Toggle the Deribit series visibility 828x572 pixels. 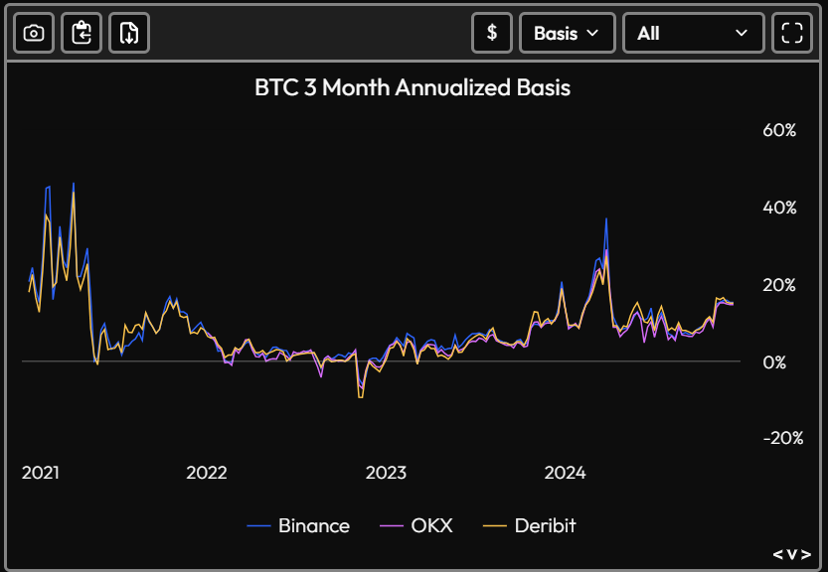[x=530, y=525]
